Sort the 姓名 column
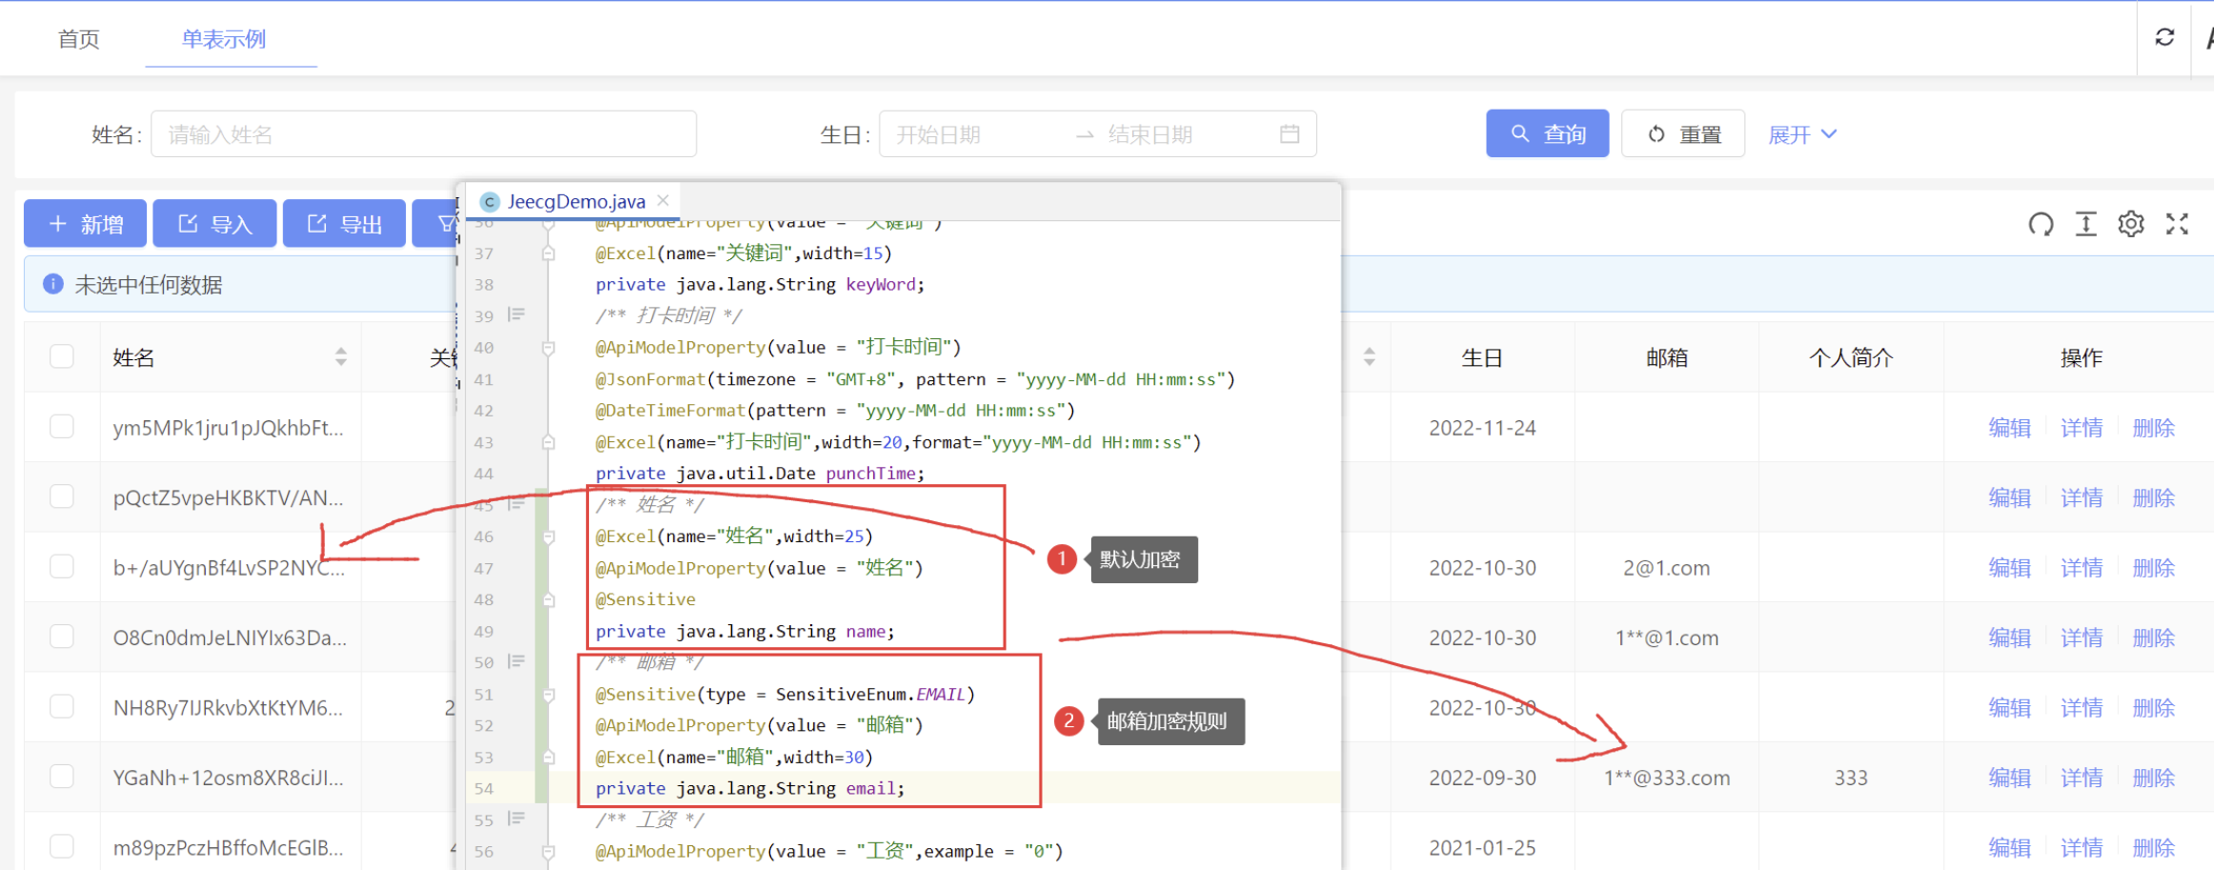Screen dimensions: 2214x870 pos(340,357)
